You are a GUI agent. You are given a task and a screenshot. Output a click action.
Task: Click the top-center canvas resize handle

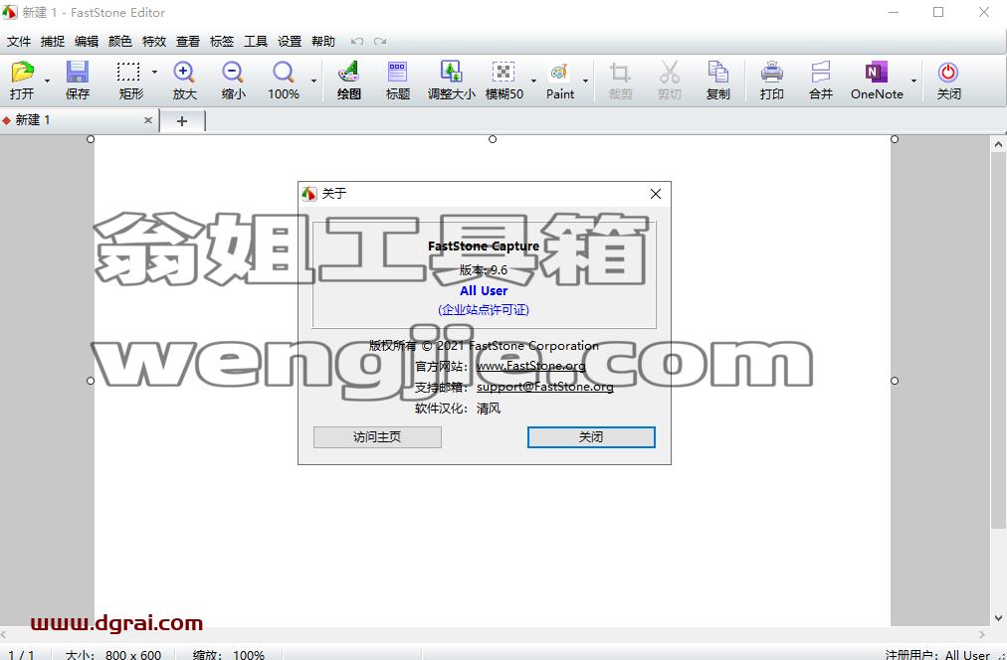click(x=493, y=139)
